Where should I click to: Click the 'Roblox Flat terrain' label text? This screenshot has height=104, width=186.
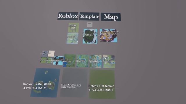(x=101, y=86)
